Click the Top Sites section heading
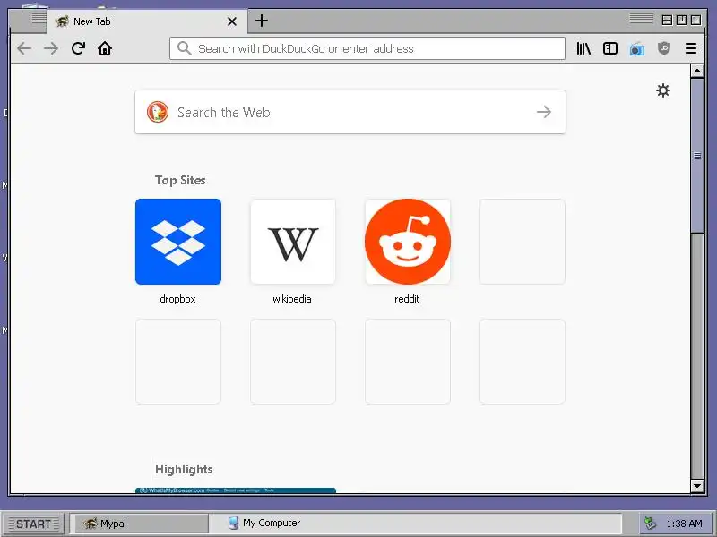The height and width of the screenshot is (537, 717). [180, 181]
